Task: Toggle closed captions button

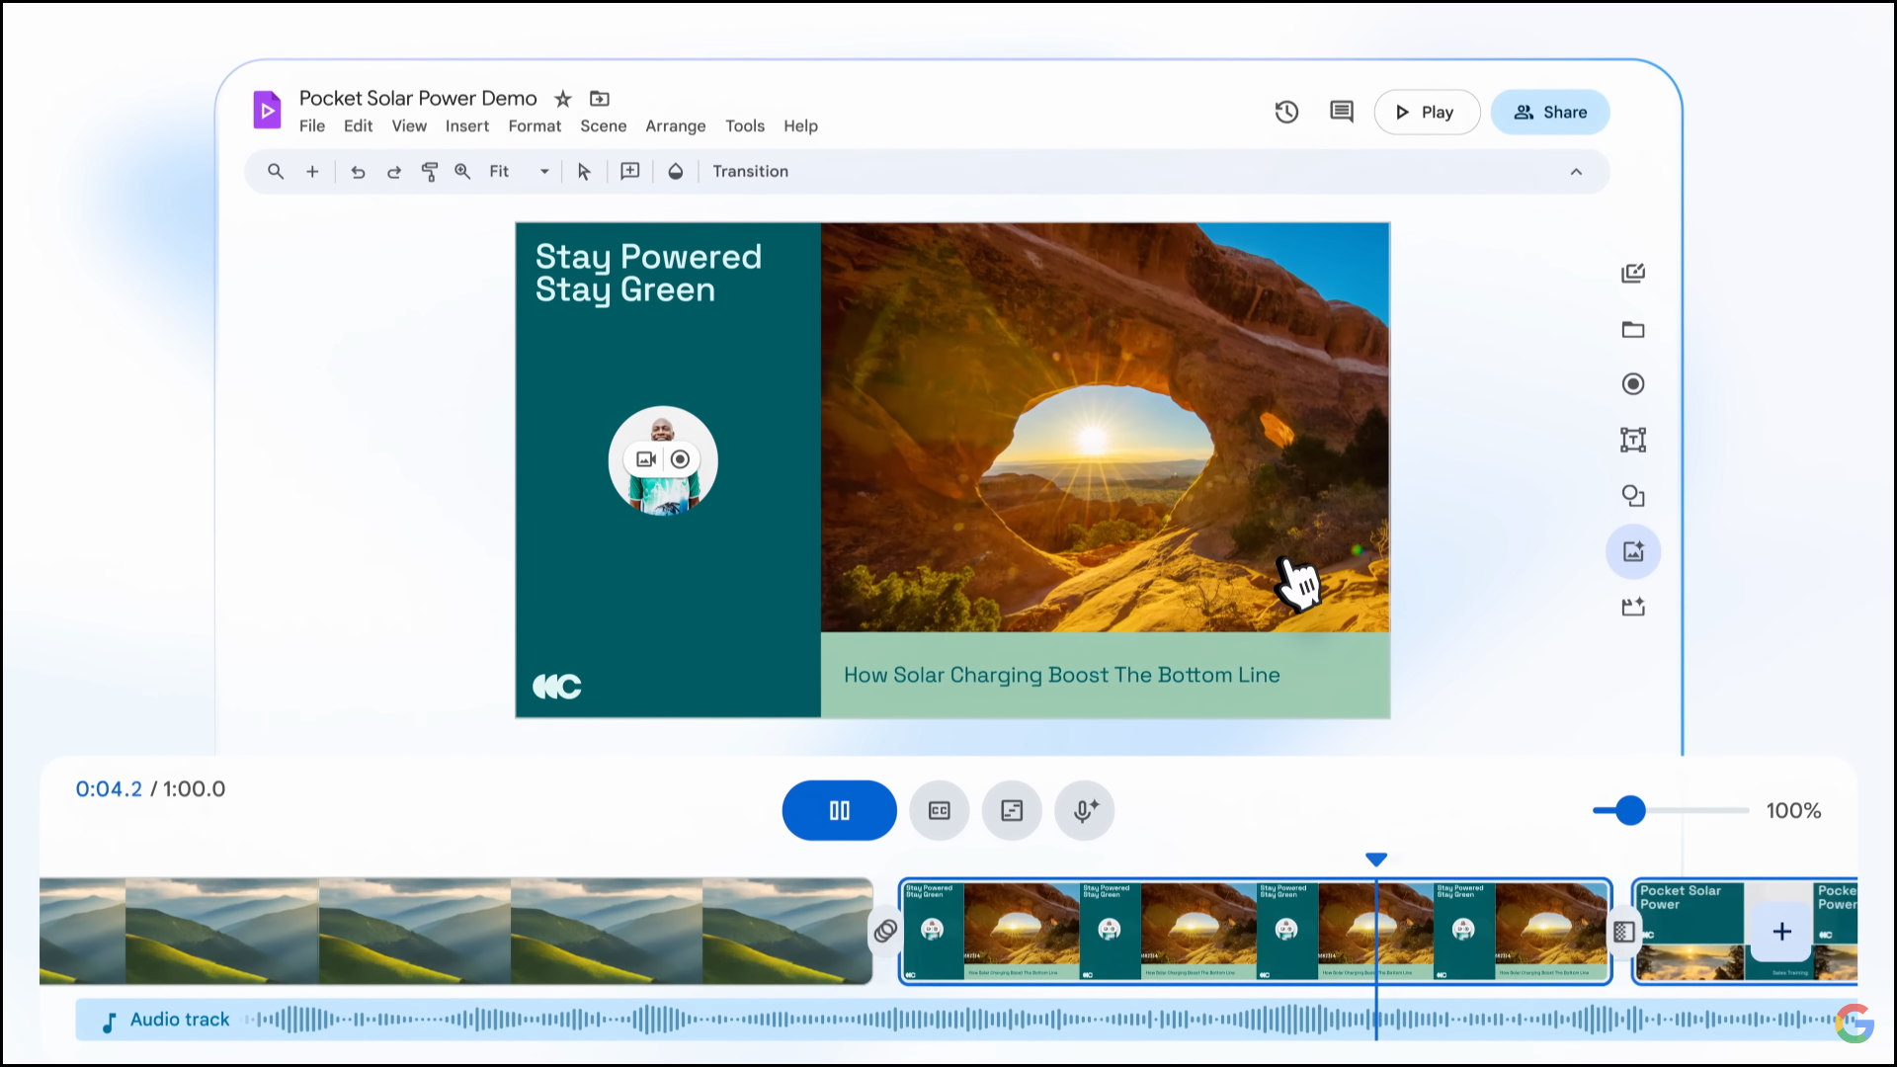Action: point(939,811)
